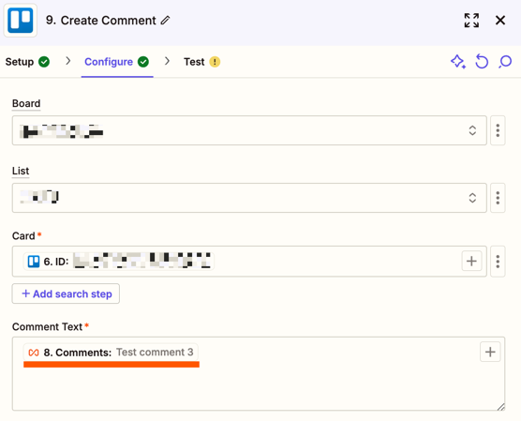Open Card field three-dot options menu

point(498,262)
